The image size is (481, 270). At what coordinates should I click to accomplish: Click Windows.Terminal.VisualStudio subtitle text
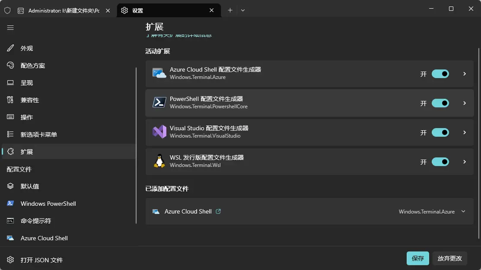pos(205,136)
